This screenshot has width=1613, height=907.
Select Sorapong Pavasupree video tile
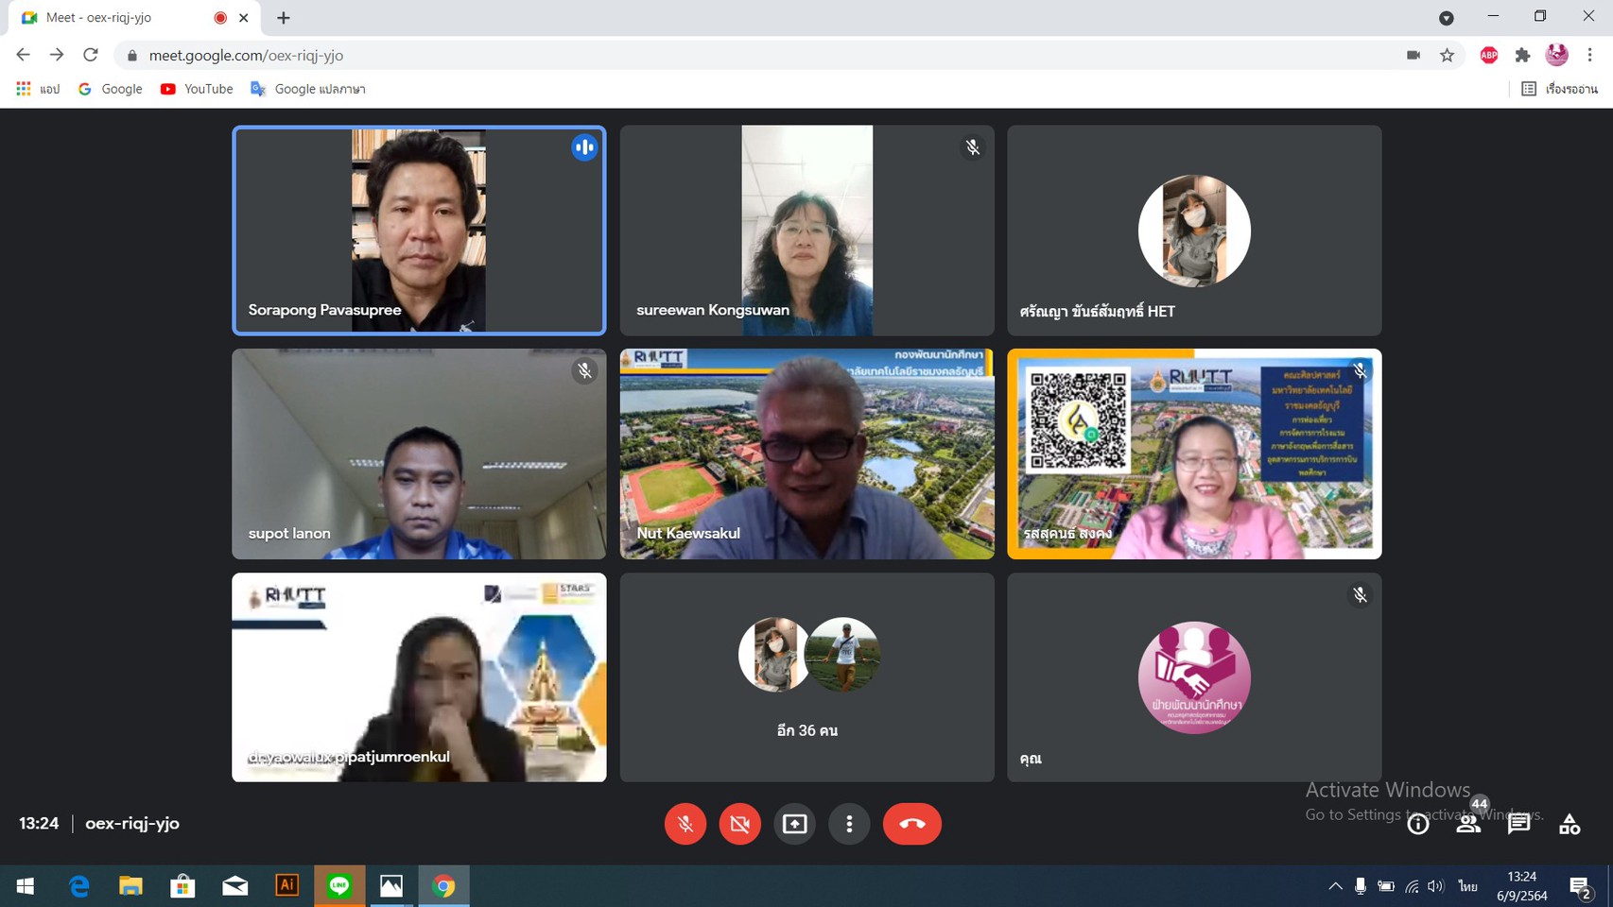[x=419, y=231]
